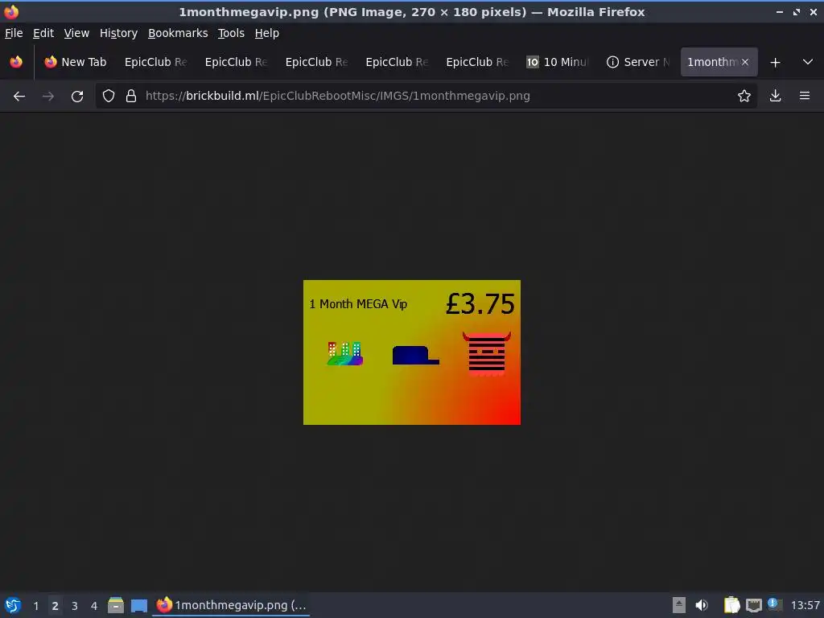Open the clipboard manager tray icon
Image resolution: width=824 pixels, height=618 pixels.
point(731,605)
